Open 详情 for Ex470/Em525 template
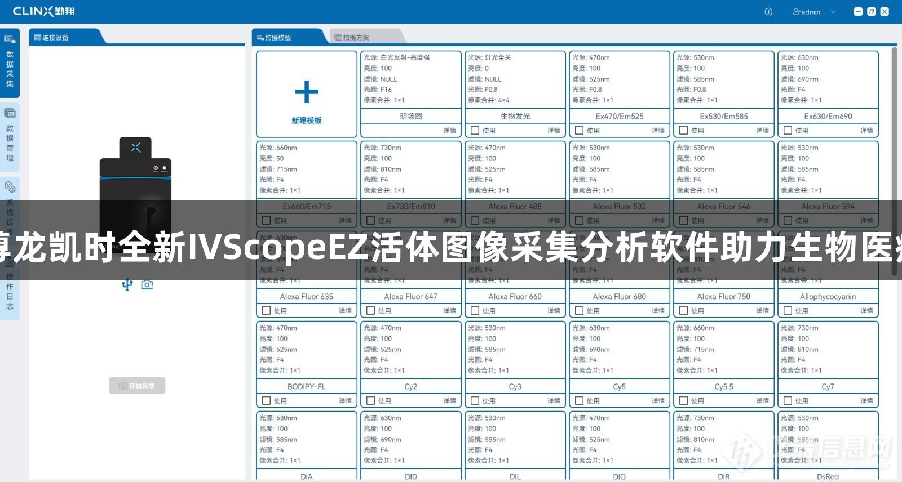902x482 pixels. click(658, 131)
